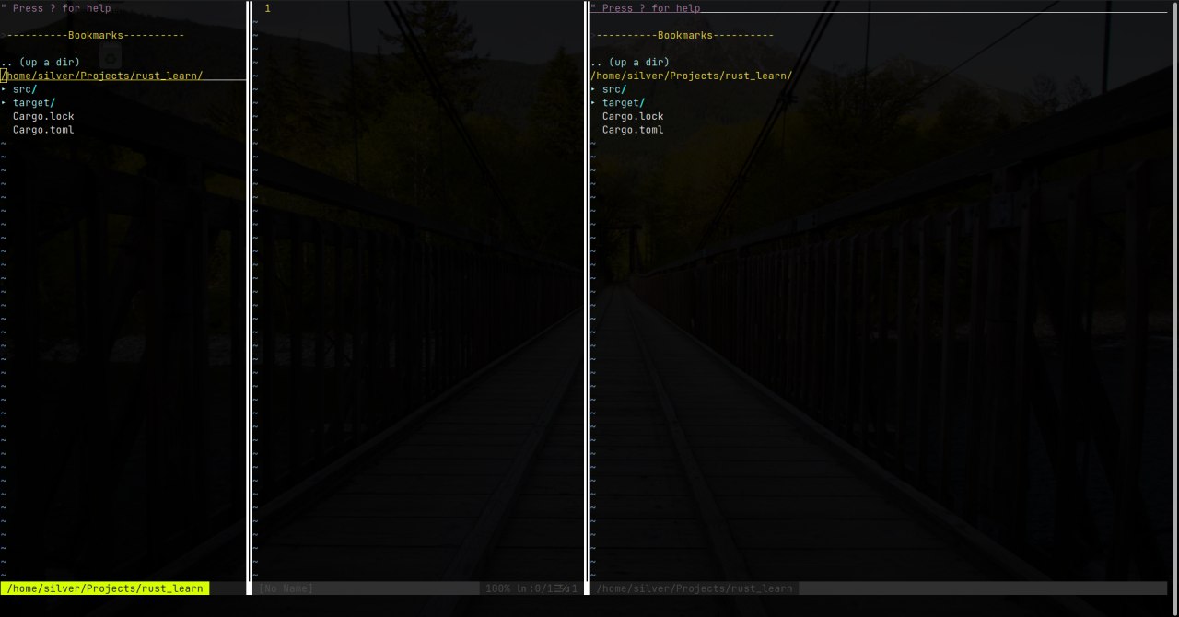
Task: Expand the src/ arrow in right tree
Action: 593,89
